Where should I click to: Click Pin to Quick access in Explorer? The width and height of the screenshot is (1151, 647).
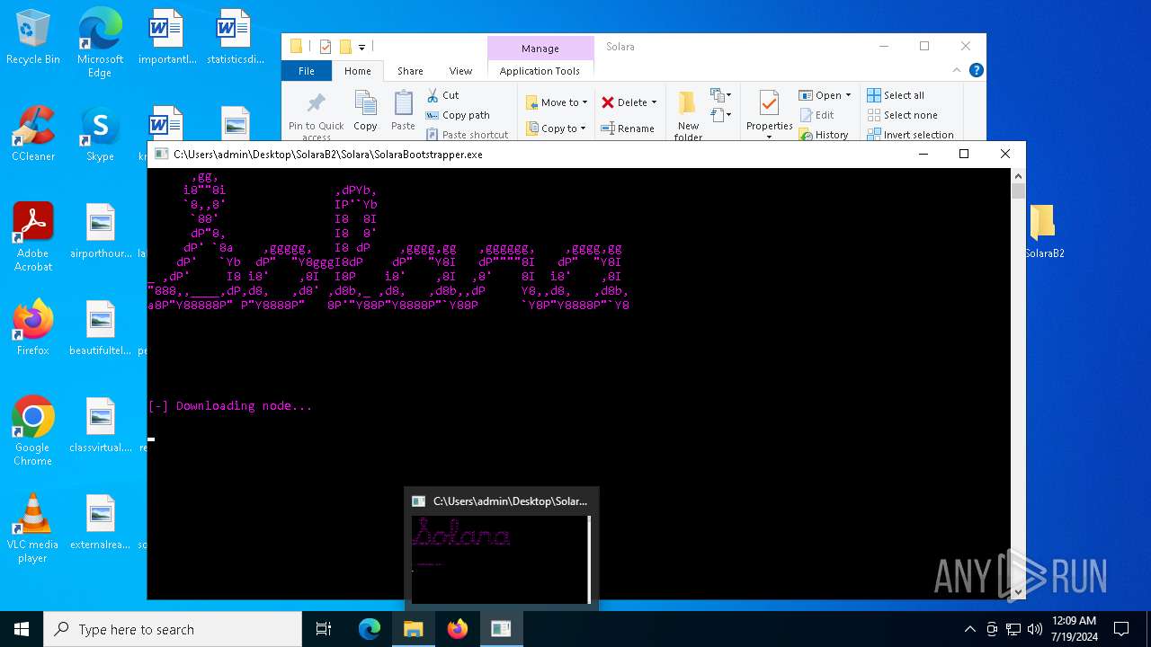coord(316,115)
